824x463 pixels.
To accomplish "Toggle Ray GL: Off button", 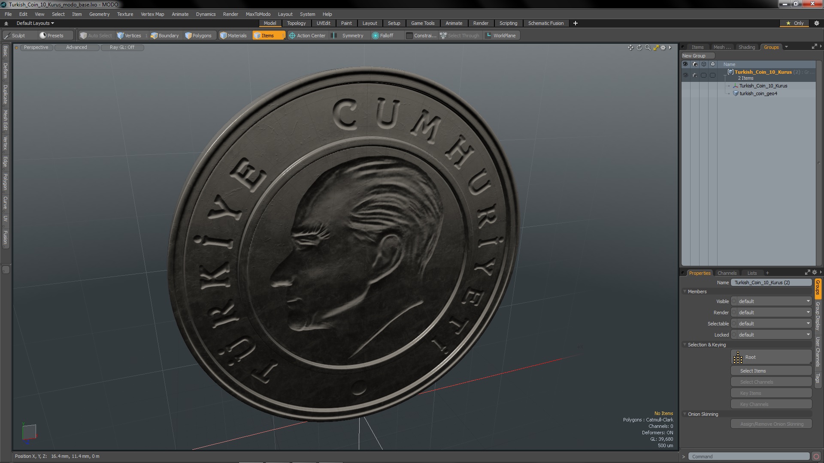I will (x=122, y=48).
